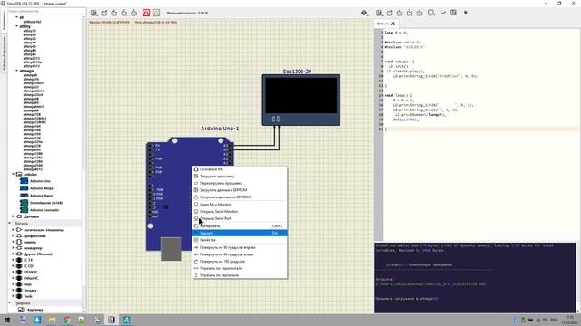Open Windows Start menu
This screenshot has height=326, width=581.
tap(7, 320)
